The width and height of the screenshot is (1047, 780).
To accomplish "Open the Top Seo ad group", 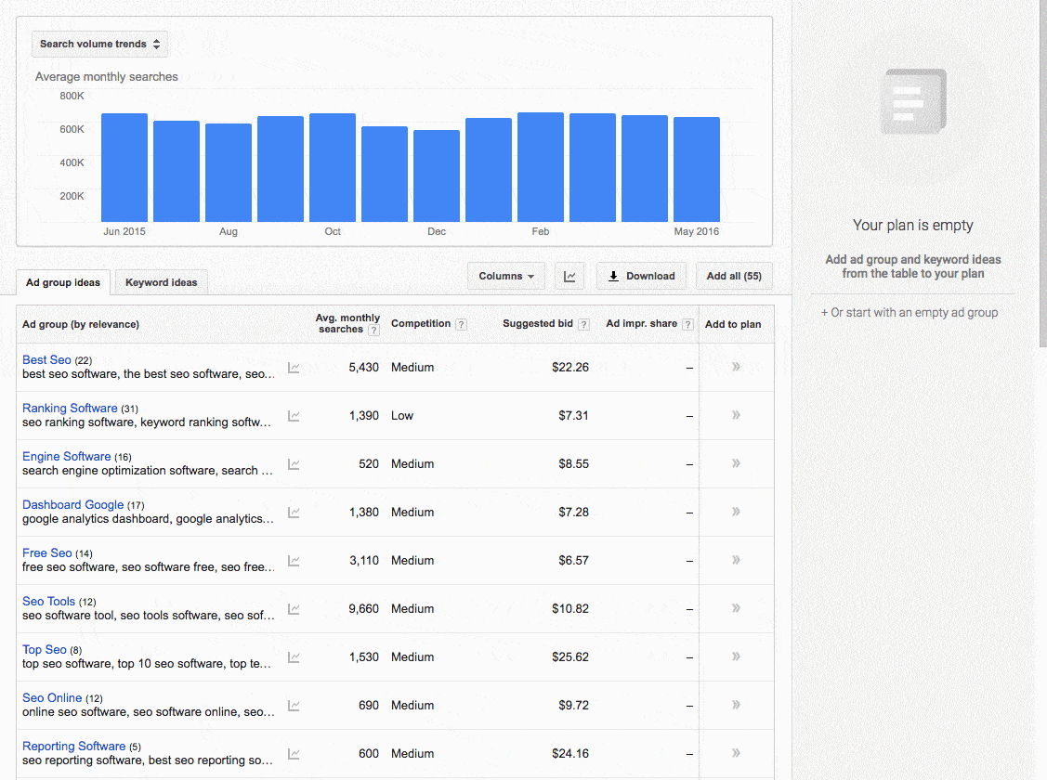I will point(44,649).
